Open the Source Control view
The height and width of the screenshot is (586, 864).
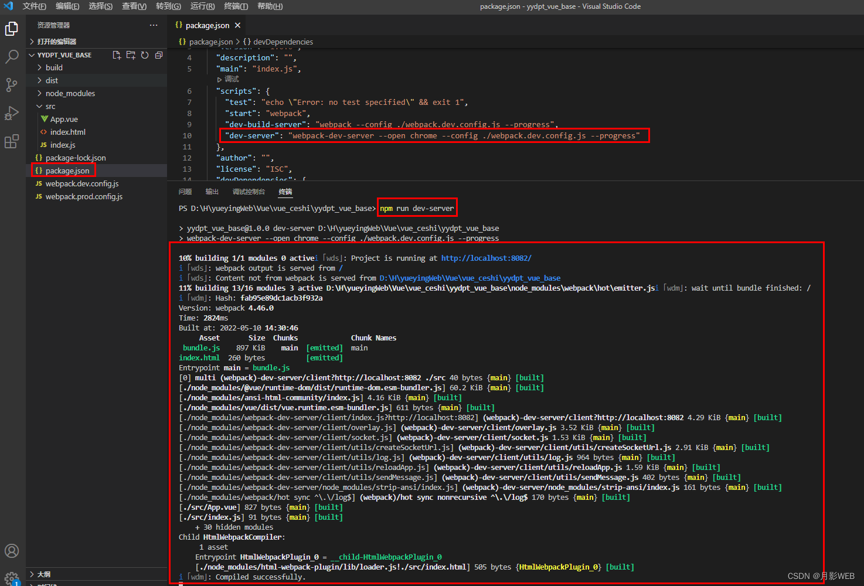(12, 85)
